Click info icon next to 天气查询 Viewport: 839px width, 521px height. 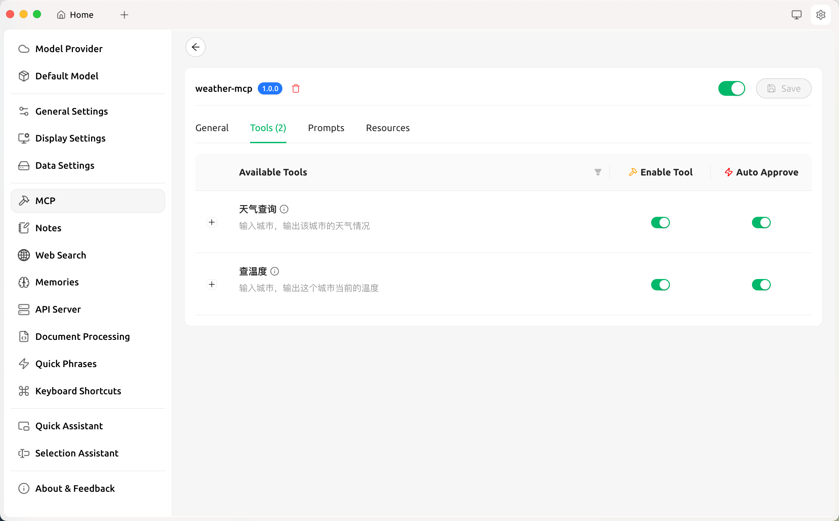[284, 209]
